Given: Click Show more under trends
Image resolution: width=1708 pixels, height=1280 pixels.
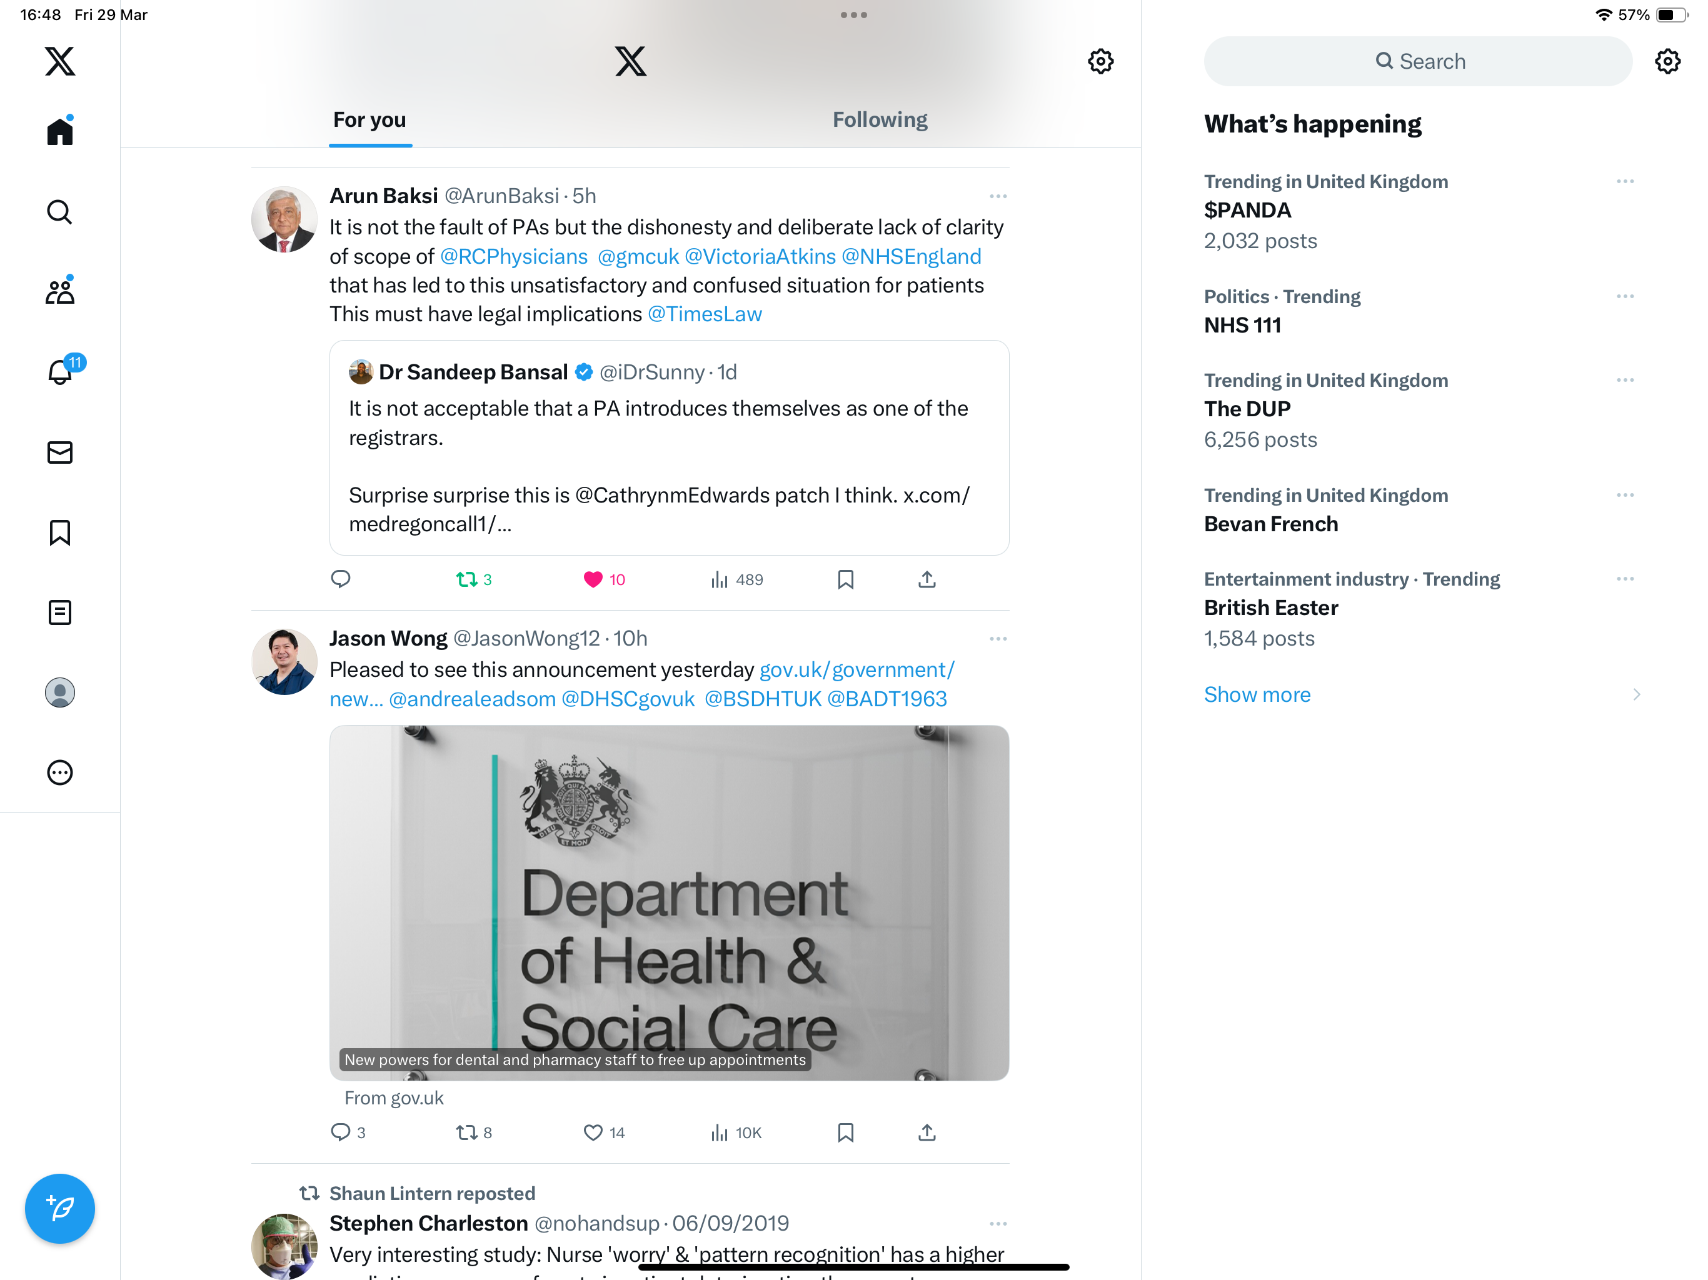Looking at the screenshot, I should click(x=1257, y=695).
